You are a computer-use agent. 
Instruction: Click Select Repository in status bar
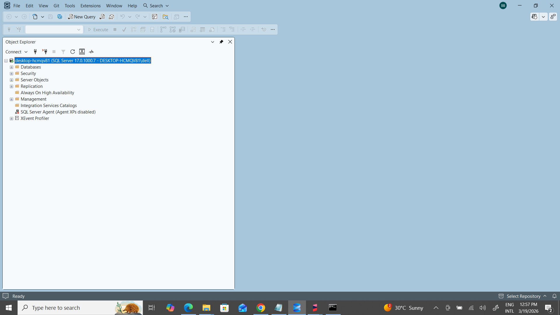click(523, 296)
